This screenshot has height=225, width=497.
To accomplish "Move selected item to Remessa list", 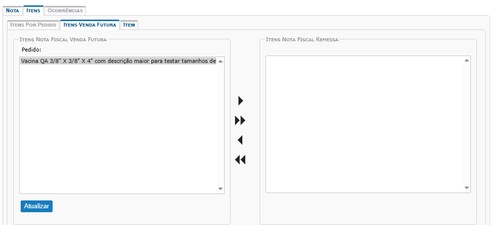I will [x=240, y=101].
